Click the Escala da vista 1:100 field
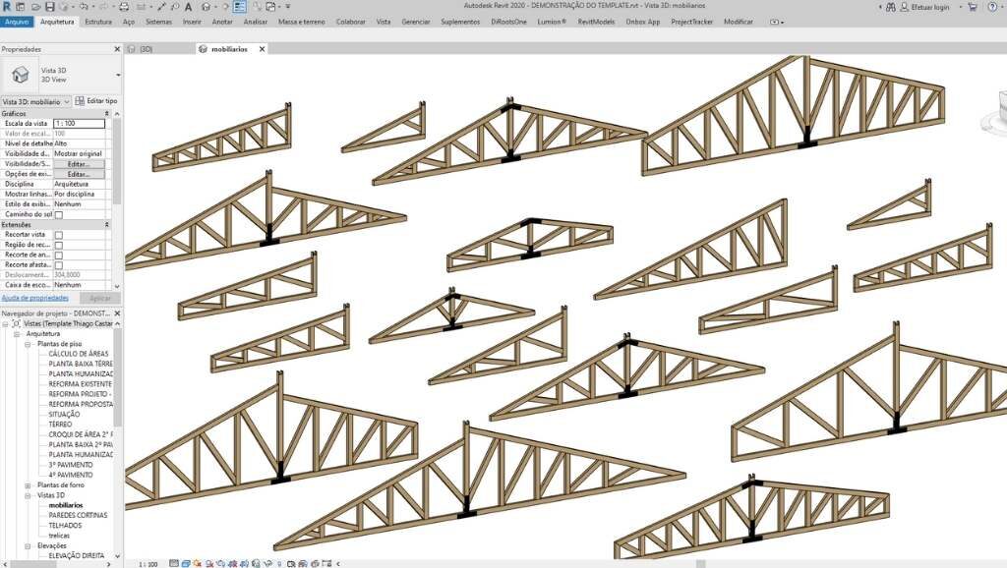Viewport: 1007px width, 568px height. click(79, 123)
